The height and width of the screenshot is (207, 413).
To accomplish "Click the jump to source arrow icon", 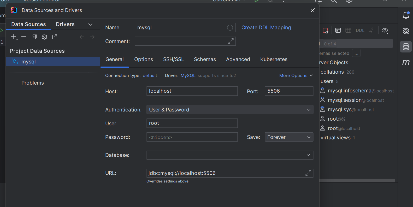I will click(x=372, y=30).
